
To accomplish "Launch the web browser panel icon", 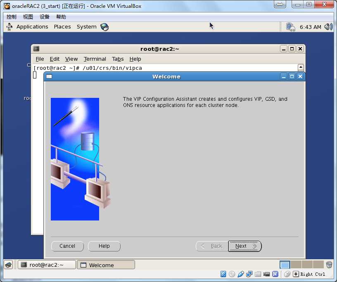I will [104, 27].
